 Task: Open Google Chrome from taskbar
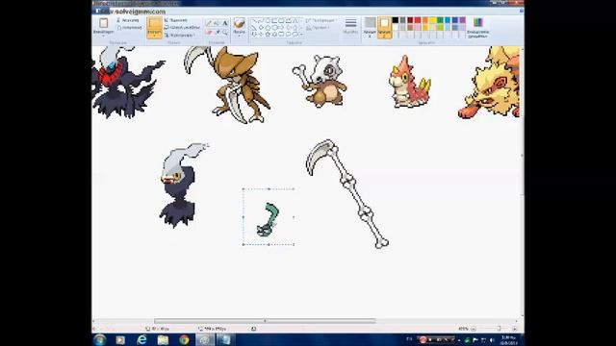point(184,339)
